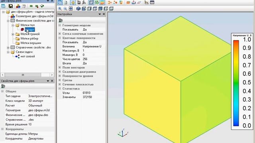This screenshot has width=255, height=143.
Task: Show the orange vector field arrows icon
Action: [110, 2]
